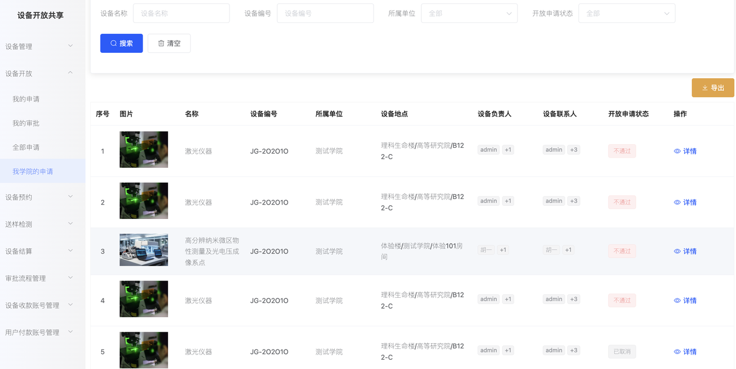Click the lab equipment thumbnail in row 3
The width and height of the screenshot is (736, 369).
pyautogui.click(x=144, y=250)
